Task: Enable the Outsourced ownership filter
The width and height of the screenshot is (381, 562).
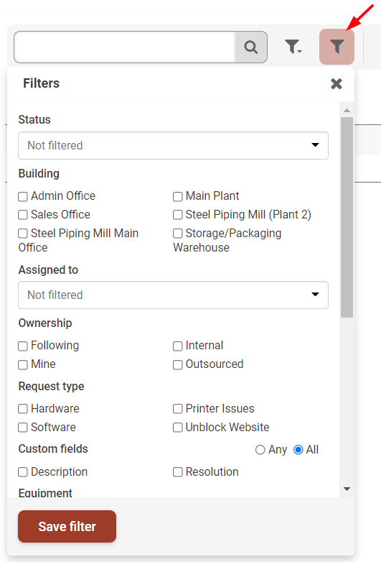Action: 177,364
